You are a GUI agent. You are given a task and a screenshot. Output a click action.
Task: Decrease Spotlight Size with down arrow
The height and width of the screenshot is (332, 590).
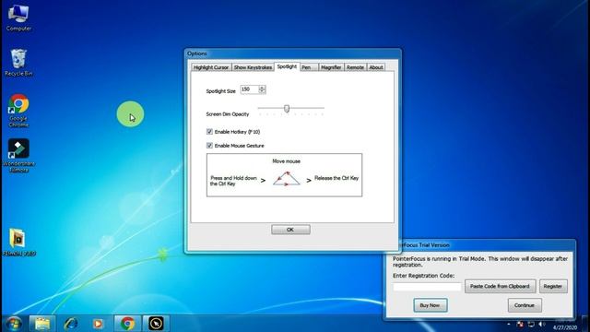262,91
